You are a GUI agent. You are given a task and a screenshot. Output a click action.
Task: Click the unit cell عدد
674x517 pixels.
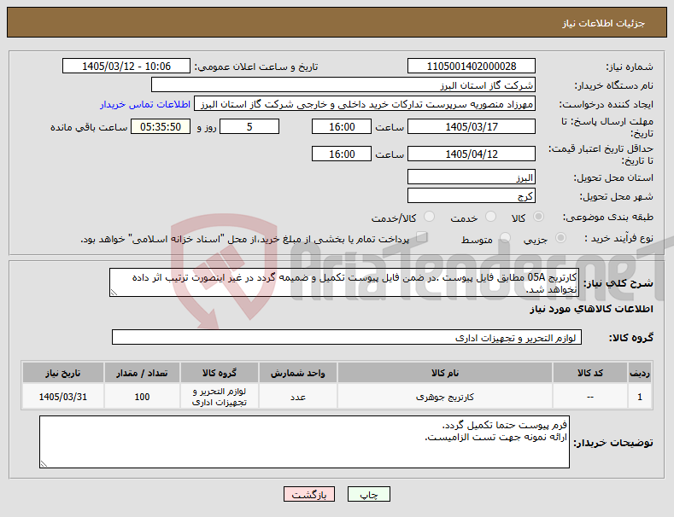pyautogui.click(x=298, y=397)
